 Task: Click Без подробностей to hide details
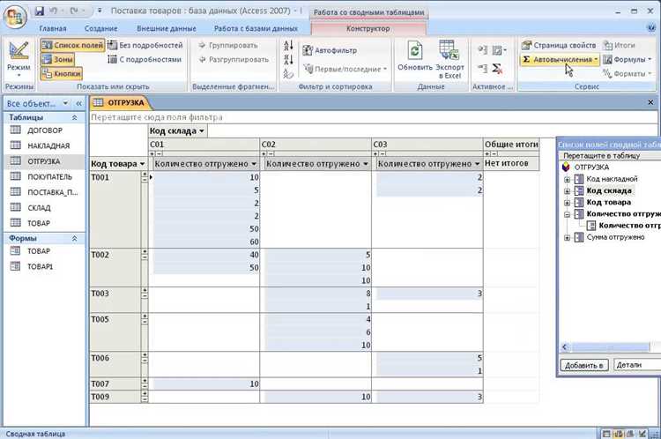(145, 45)
